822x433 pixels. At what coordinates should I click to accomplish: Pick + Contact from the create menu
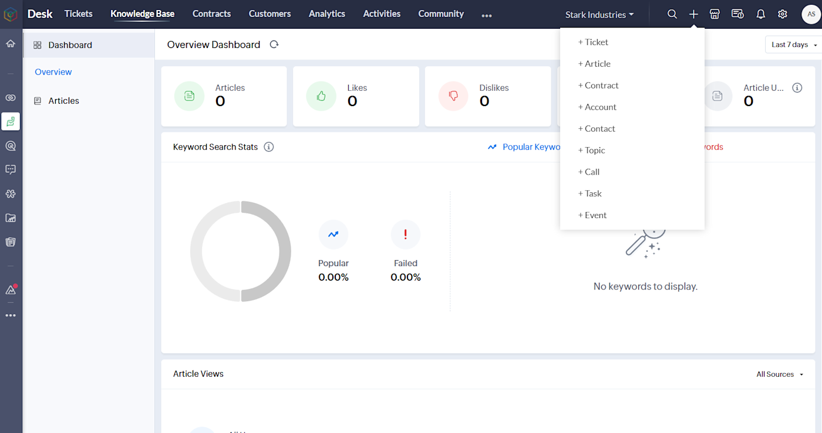632,129
